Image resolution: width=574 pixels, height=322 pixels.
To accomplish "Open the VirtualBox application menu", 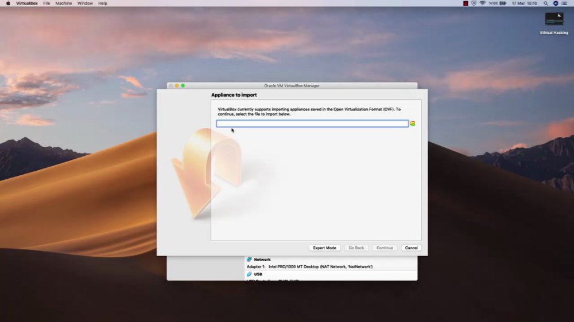I will click(27, 3).
